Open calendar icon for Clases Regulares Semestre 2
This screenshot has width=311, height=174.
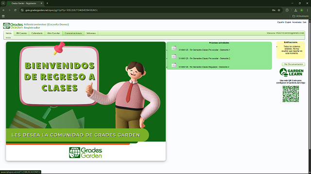(174, 65)
